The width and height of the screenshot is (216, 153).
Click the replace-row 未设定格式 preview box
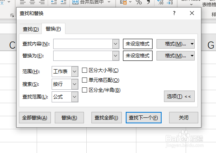coord(138,56)
